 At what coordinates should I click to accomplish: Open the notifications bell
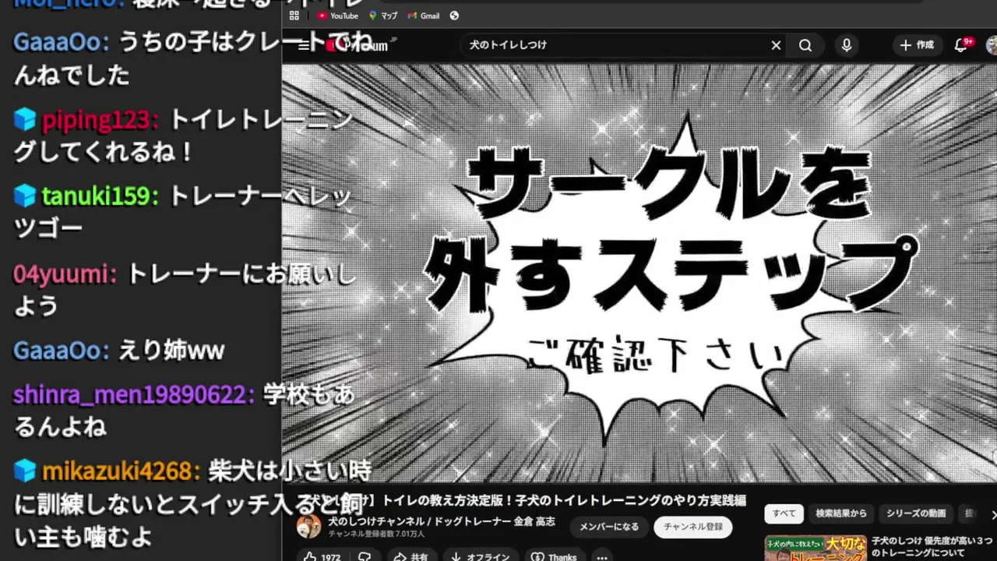[962, 45]
